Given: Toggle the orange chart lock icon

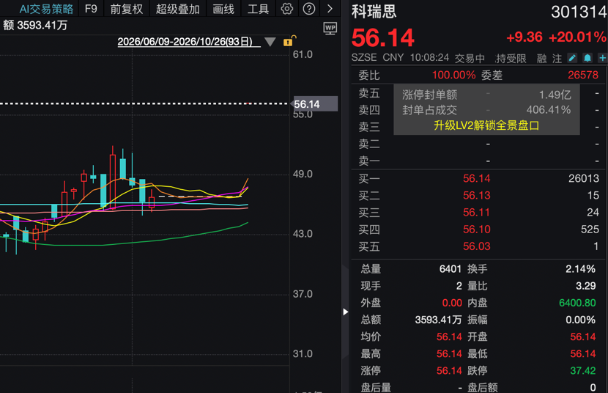Looking at the screenshot, I should click(x=289, y=41).
